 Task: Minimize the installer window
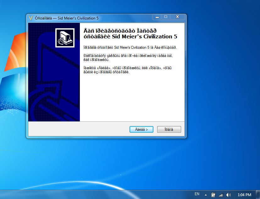157,17
